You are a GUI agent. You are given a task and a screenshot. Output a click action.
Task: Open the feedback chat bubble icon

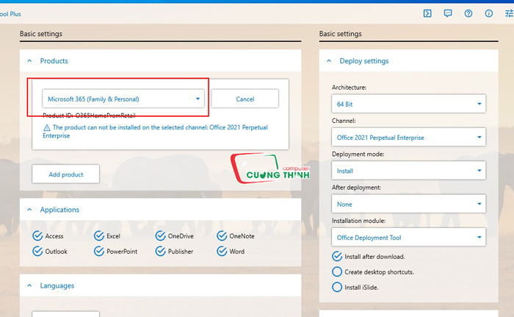tap(447, 13)
